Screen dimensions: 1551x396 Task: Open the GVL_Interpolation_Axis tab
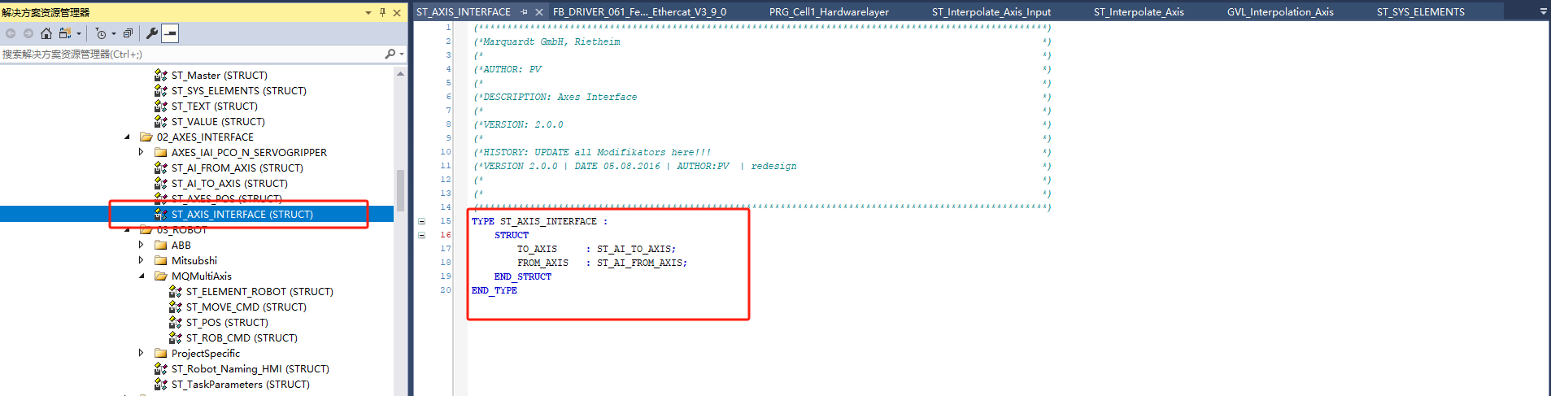pos(1280,12)
